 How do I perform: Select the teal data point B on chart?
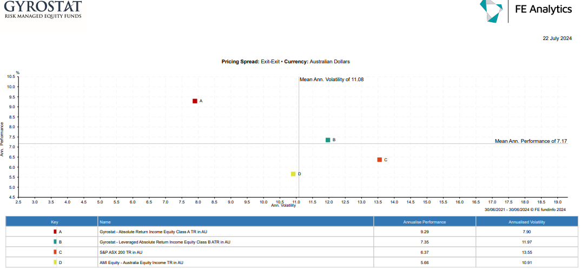(328, 140)
